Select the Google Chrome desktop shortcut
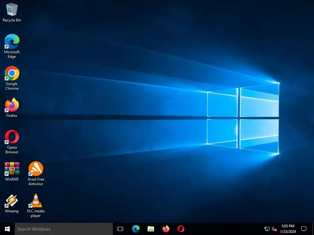The width and height of the screenshot is (314, 235). (12, 78)
